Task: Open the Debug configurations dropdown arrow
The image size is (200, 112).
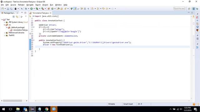Action: (x=28, y=9)
